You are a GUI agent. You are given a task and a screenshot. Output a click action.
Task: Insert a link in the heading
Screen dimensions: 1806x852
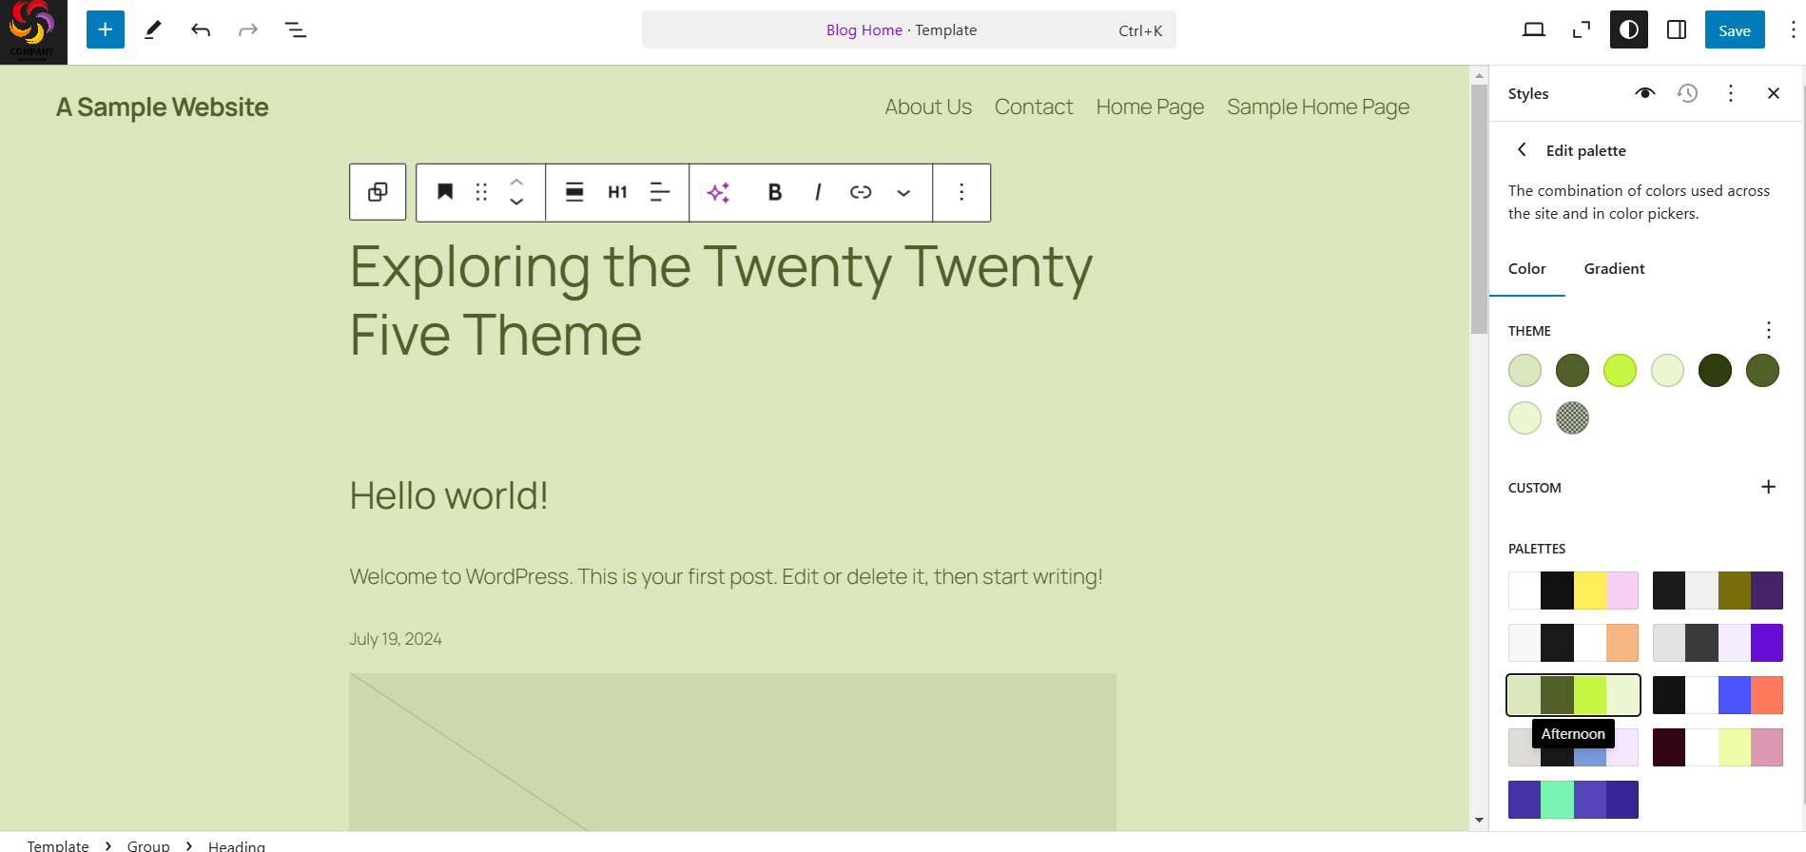click(861, 192)
